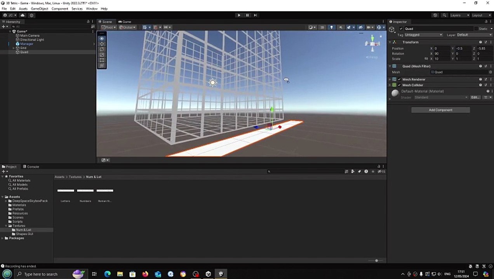Open the Layer Default dropdown
This screenshot has height=279, width=494.
474,35
